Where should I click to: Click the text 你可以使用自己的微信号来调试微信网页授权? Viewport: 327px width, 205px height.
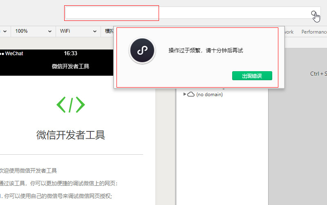coord(58,196)
